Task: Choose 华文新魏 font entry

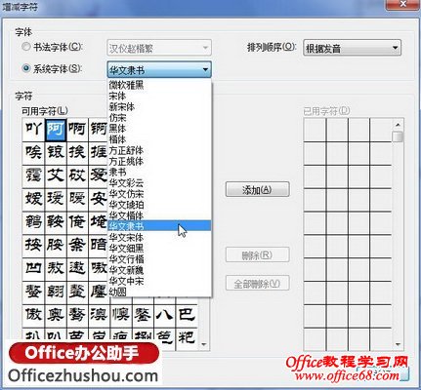Action: [x=159, y=270]
